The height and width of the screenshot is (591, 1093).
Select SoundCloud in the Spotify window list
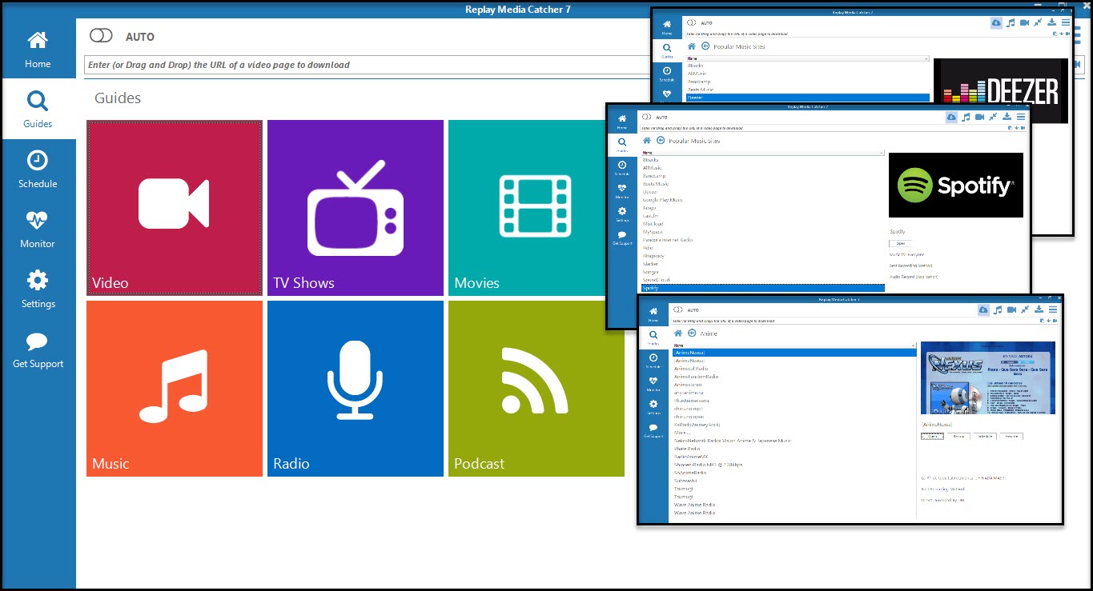[x=657, y=280]
